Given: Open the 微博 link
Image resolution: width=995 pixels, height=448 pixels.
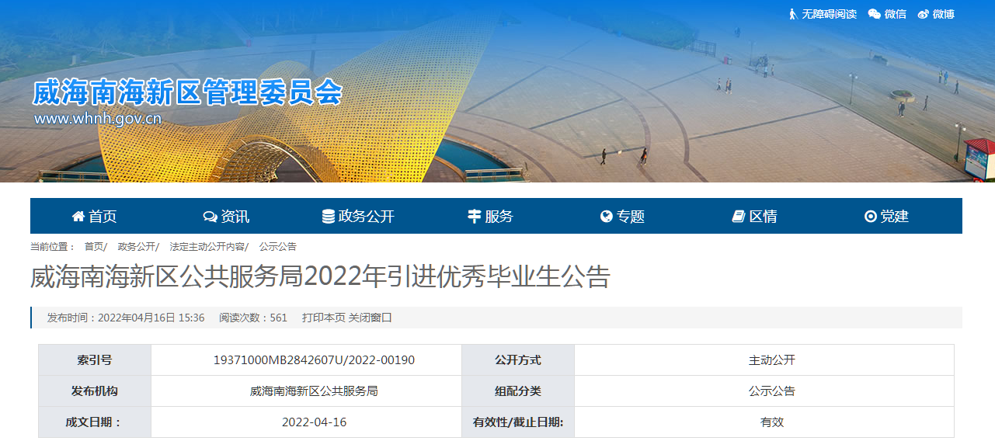Looking at the screenshot, I should 943,14.
